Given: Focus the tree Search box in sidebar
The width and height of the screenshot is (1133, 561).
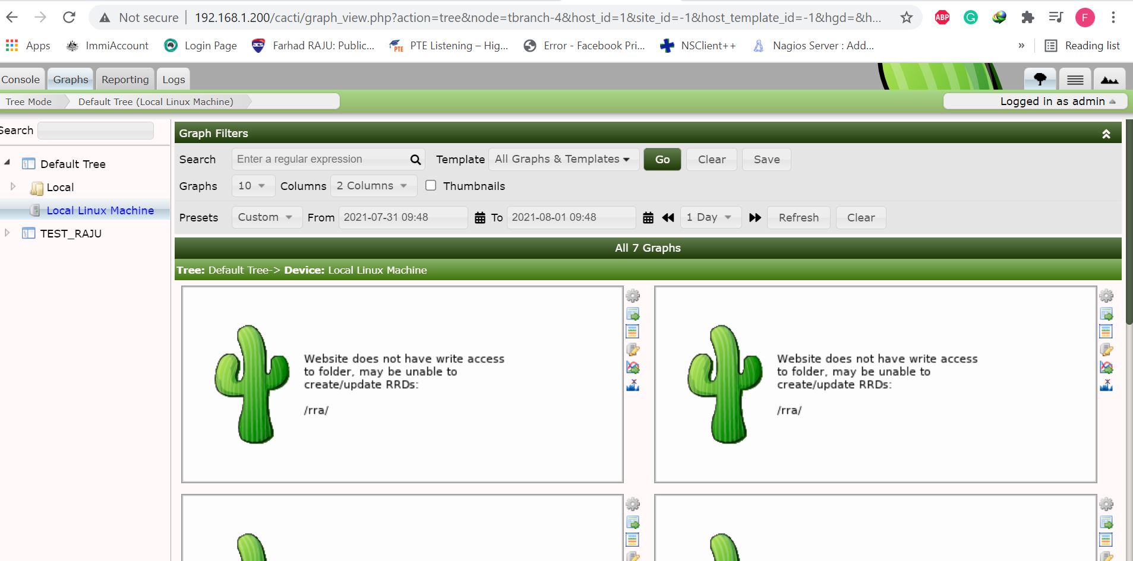Looking at the screenshot, I should coord(96,131).
